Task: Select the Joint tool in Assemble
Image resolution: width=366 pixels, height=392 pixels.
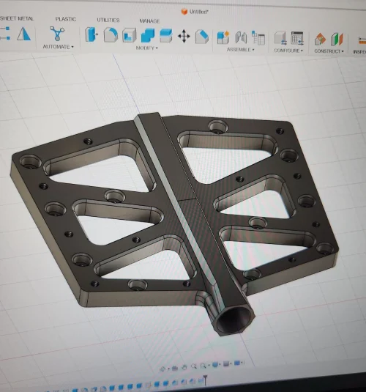Action: [241, 38]
